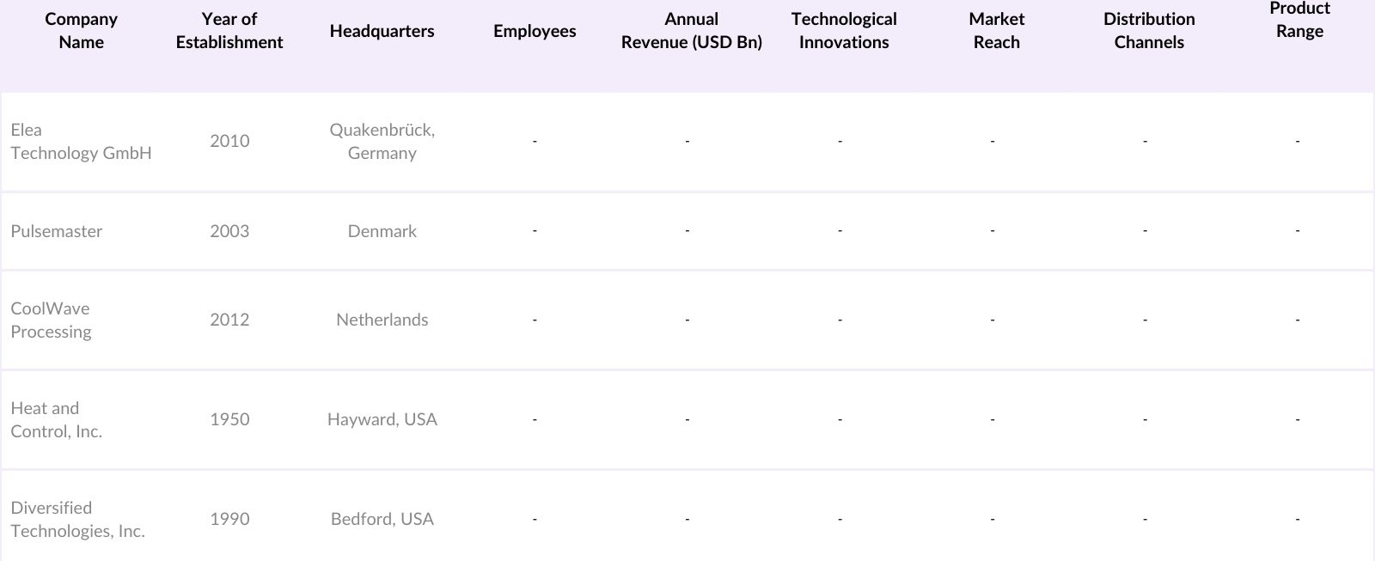Click the Netherlands headquarters cell
The image size is (1375, 561).
(382, 320)
